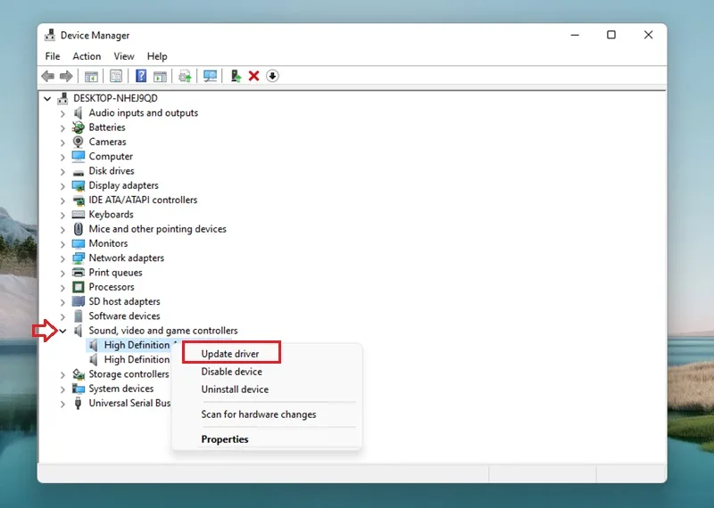Image resolution: width=714 pixels, height=508 pixels.
Task: Click Properties in the context menu
Action: 225,439
